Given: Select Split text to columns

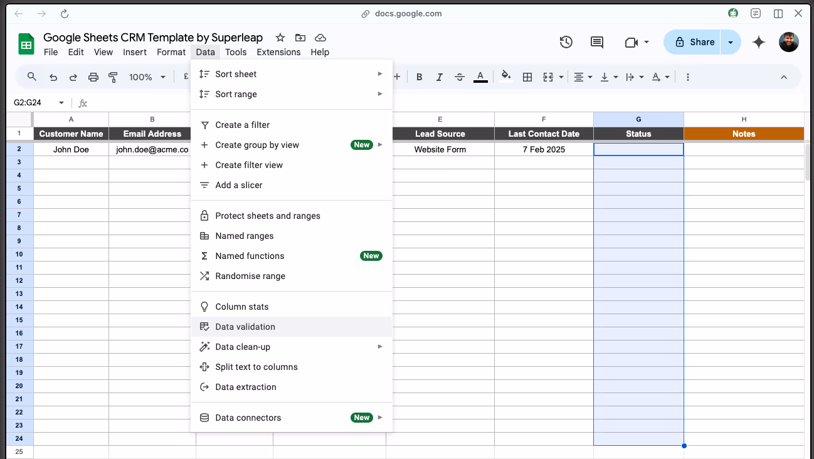Looking at the screenshot, I should 292,367.
